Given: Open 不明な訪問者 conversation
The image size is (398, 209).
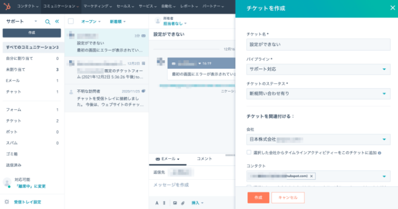Looking at the screenshot, I should tap(106, 98).
